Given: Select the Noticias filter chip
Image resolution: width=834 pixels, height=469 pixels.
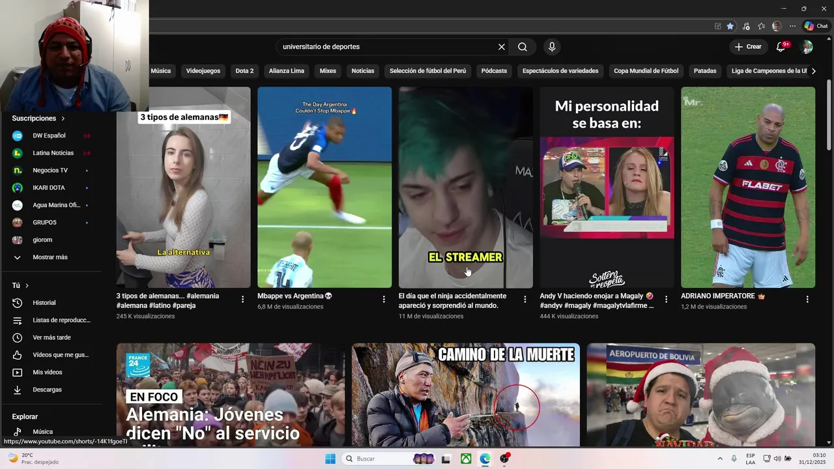Looking at the screenshot, I should tap(363, 71).
